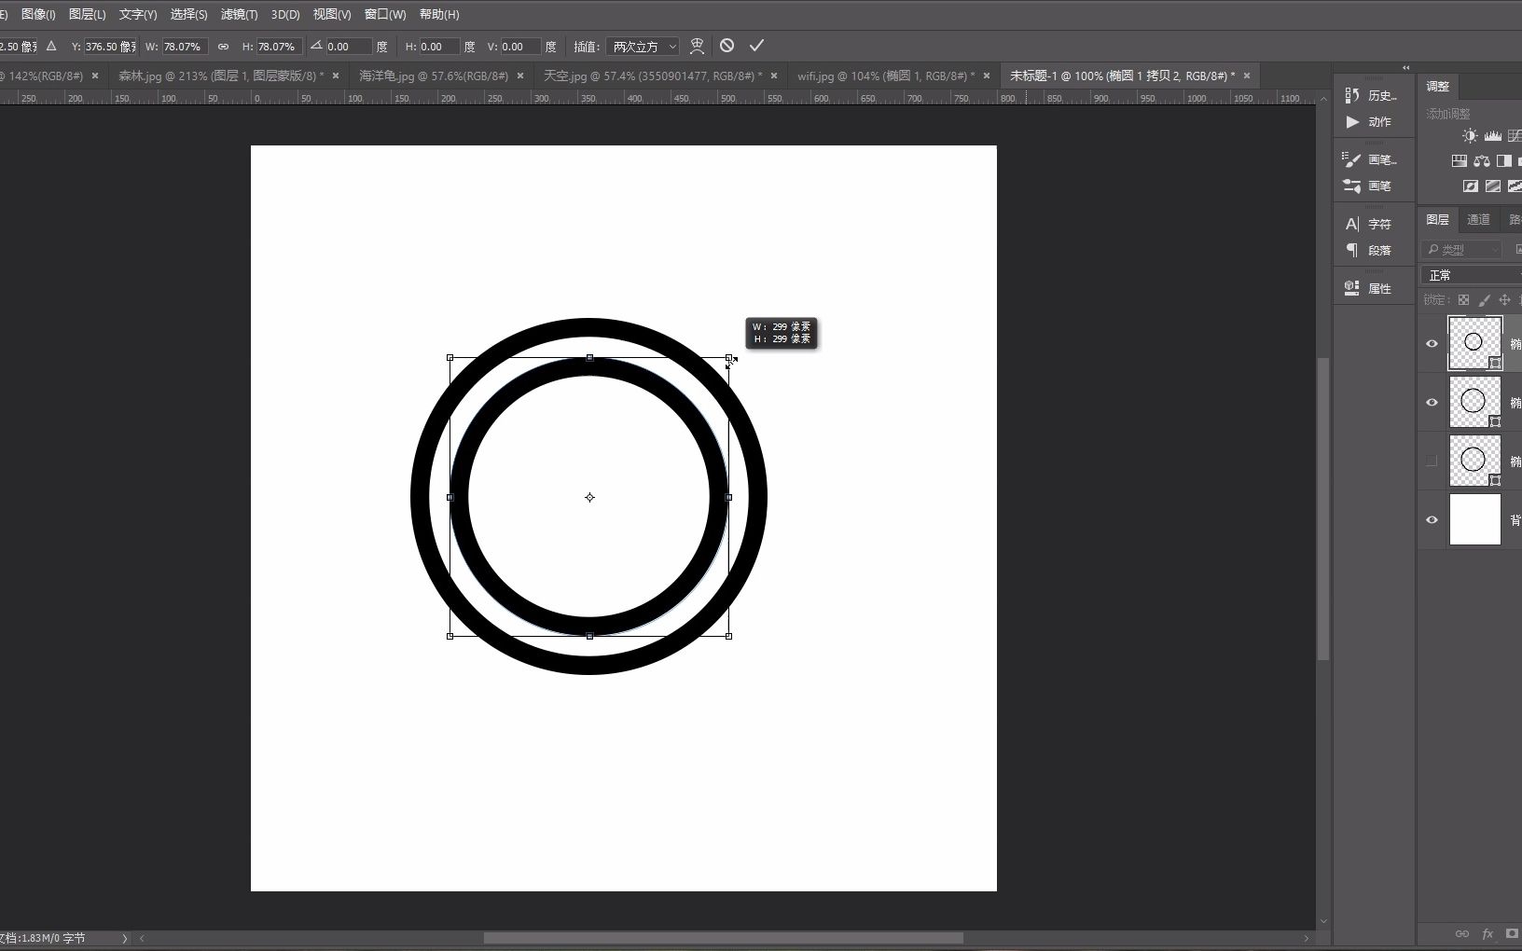Image resolution: width=1522 pixels, height=951 pixels.
Task: Select the top ellipse layer thumbnail
Action: 1474,343
